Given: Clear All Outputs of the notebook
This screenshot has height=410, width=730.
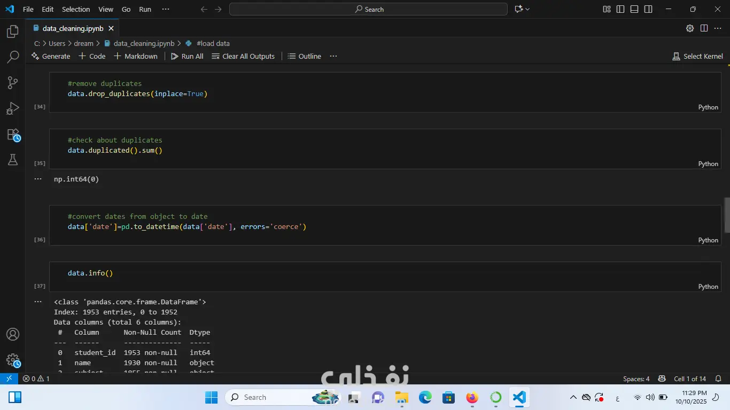Looking at the screenshot, I should (243, 56).
